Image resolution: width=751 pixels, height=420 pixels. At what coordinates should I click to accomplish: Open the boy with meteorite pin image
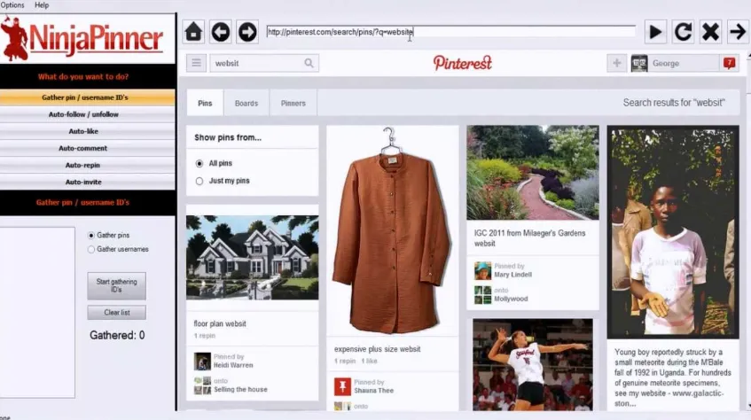[673, 232]
